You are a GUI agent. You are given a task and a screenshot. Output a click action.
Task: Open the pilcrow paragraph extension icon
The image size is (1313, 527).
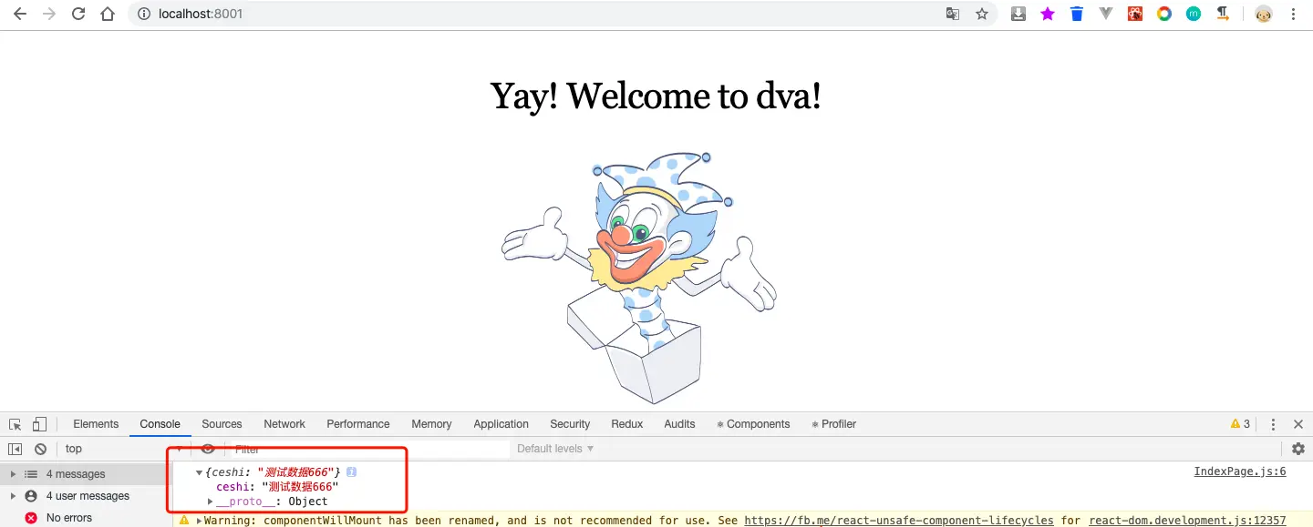click(x=1223, y=14)
